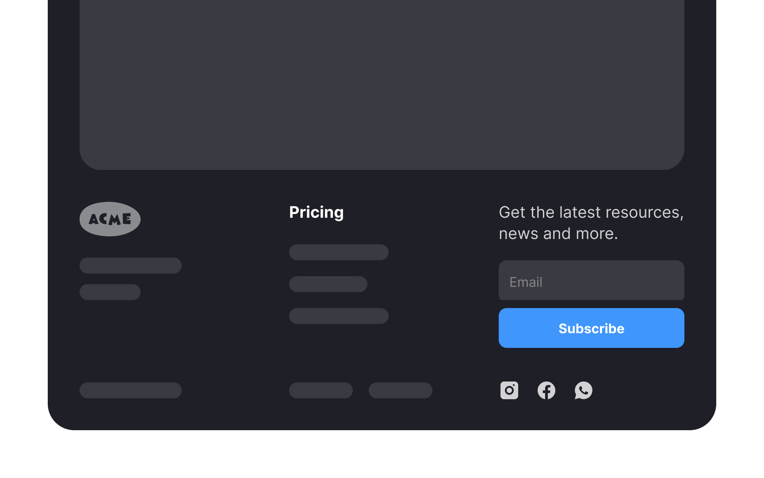Click the top placeholder bar below ACME logo
Image resolution: width=764 pixels, height=478 pixels.
(130, 266)
